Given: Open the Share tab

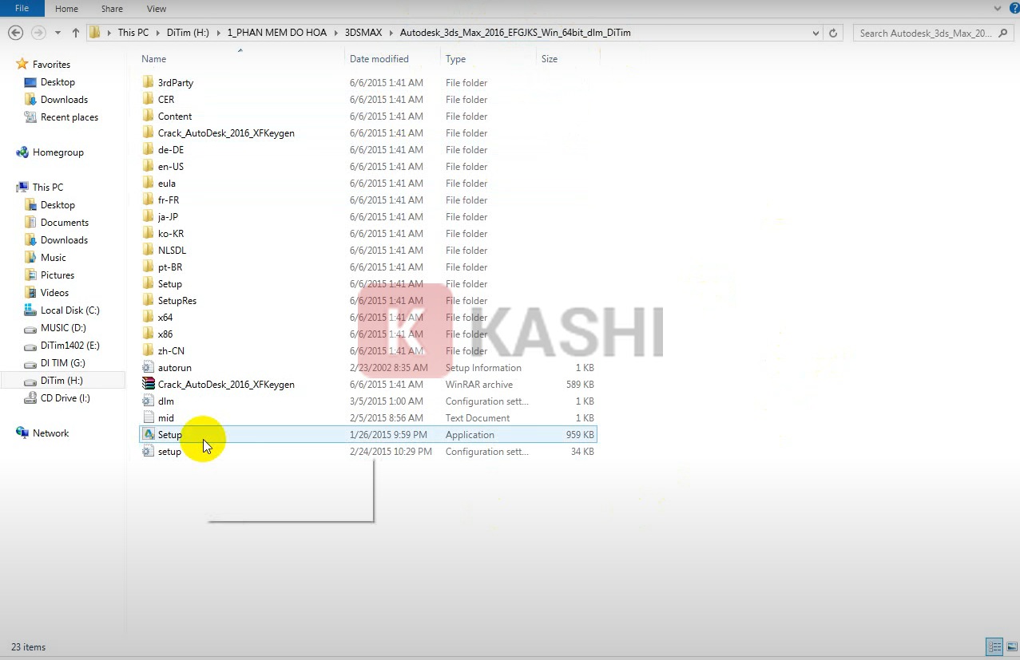Looking at the screenshot, I should pos(111,9).
